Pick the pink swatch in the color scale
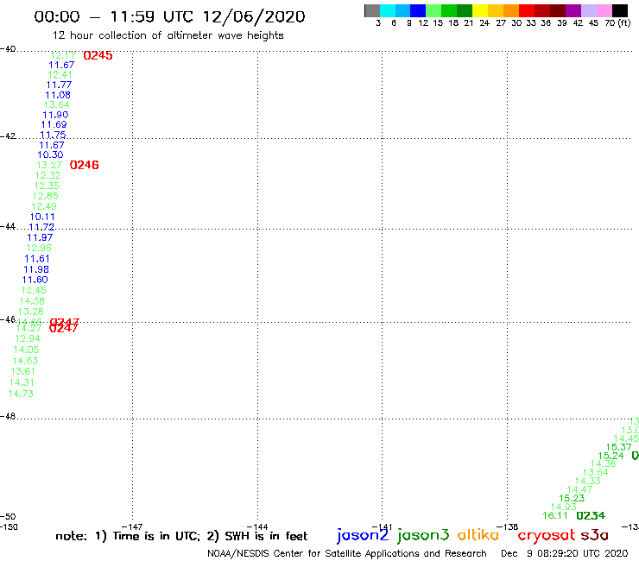This screenshot has width=639, height=561. click(x=604, y=10)
